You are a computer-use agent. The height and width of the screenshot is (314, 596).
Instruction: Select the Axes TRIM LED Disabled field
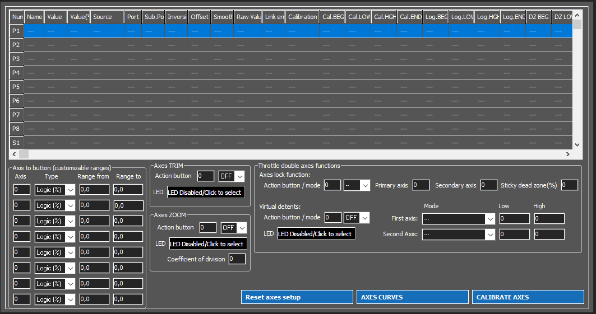206,193
